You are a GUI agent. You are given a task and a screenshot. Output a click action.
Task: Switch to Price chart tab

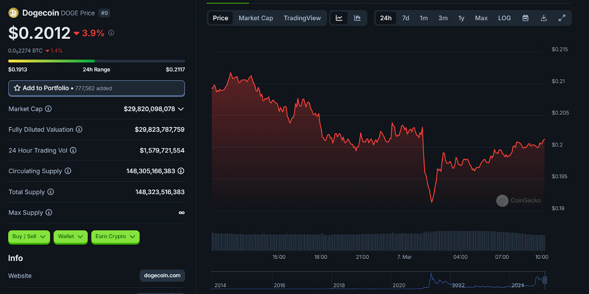coord(220,18)
